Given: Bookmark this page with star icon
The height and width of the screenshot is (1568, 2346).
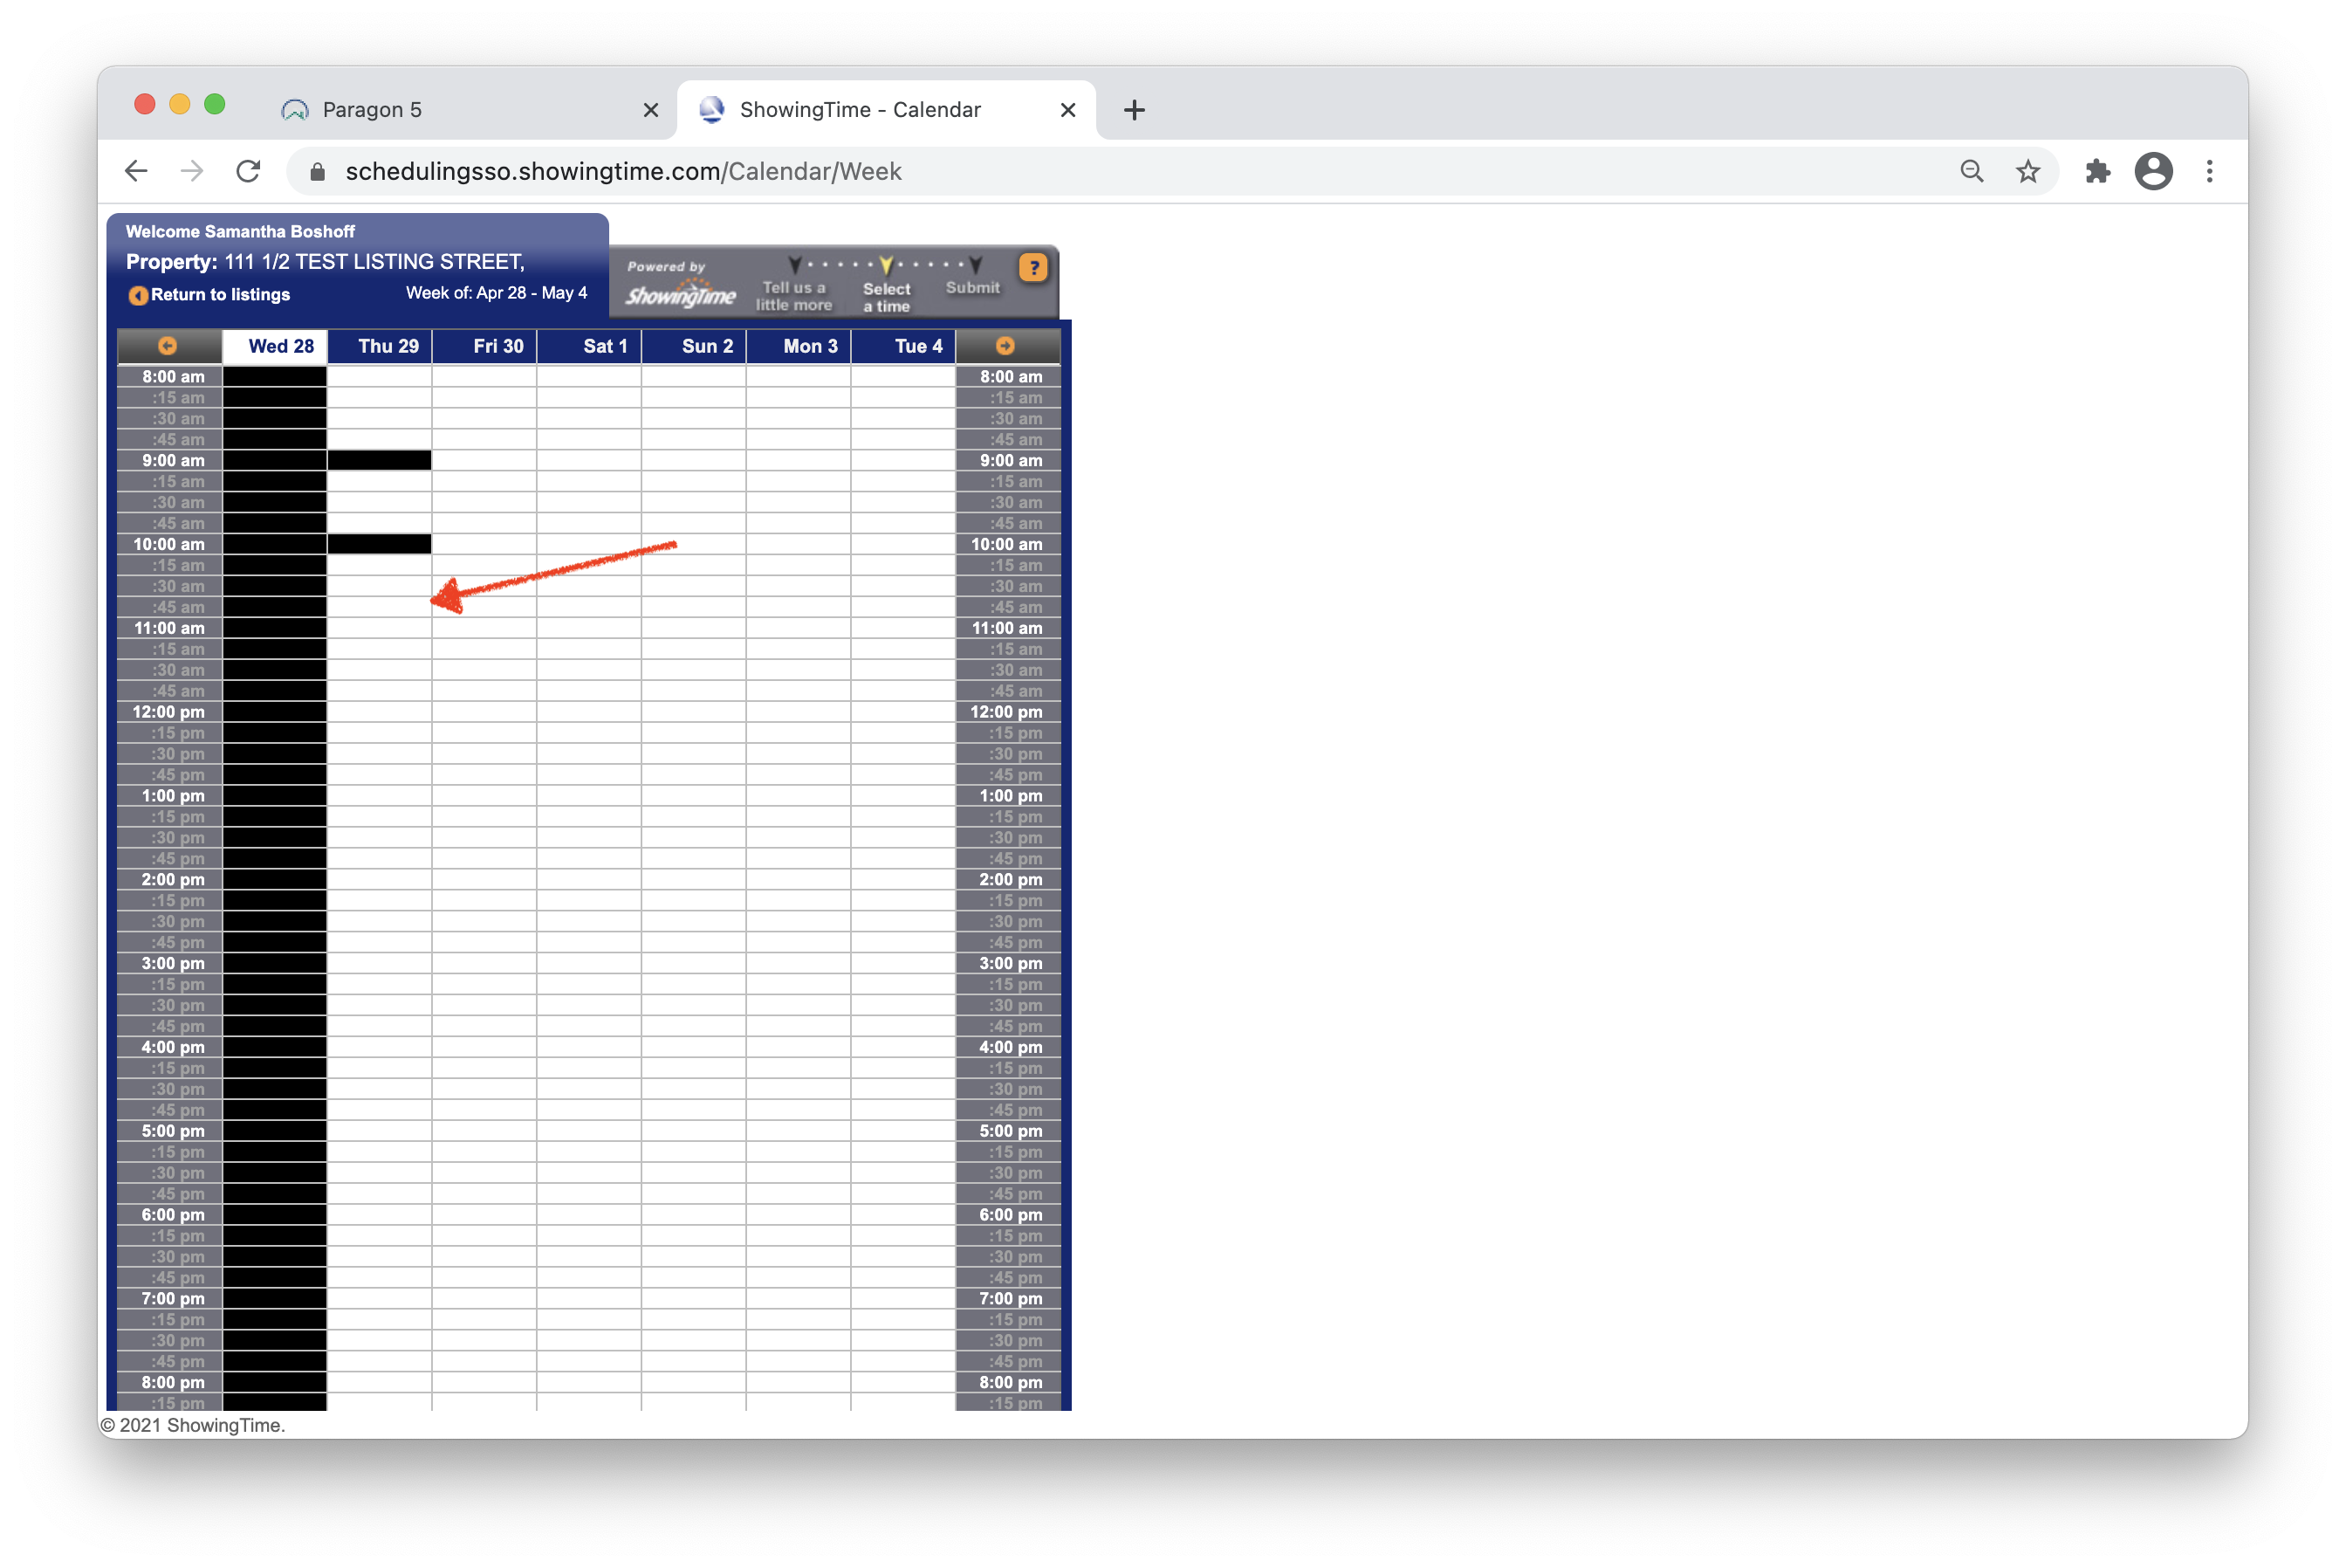Looking at the screenshot, I should click(2028, 171).
